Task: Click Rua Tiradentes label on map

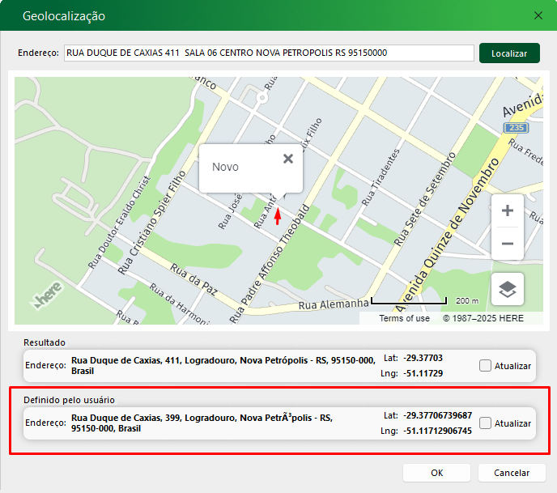Action: [381, 177]
